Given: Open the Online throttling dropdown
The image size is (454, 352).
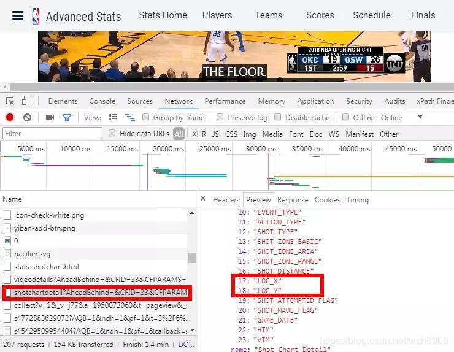Looking at the screenshot, I should tap(391, 118).
